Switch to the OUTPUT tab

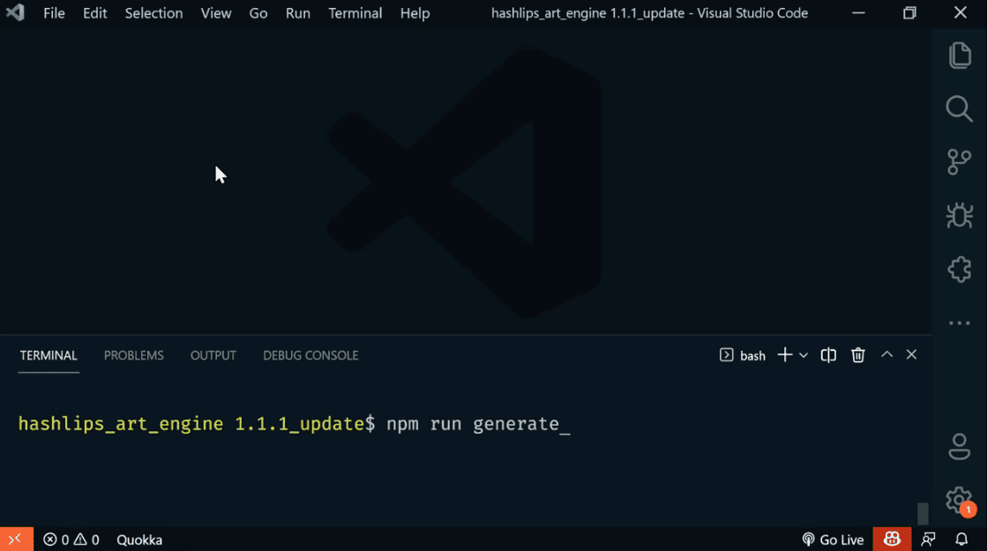tap(213, 355)
